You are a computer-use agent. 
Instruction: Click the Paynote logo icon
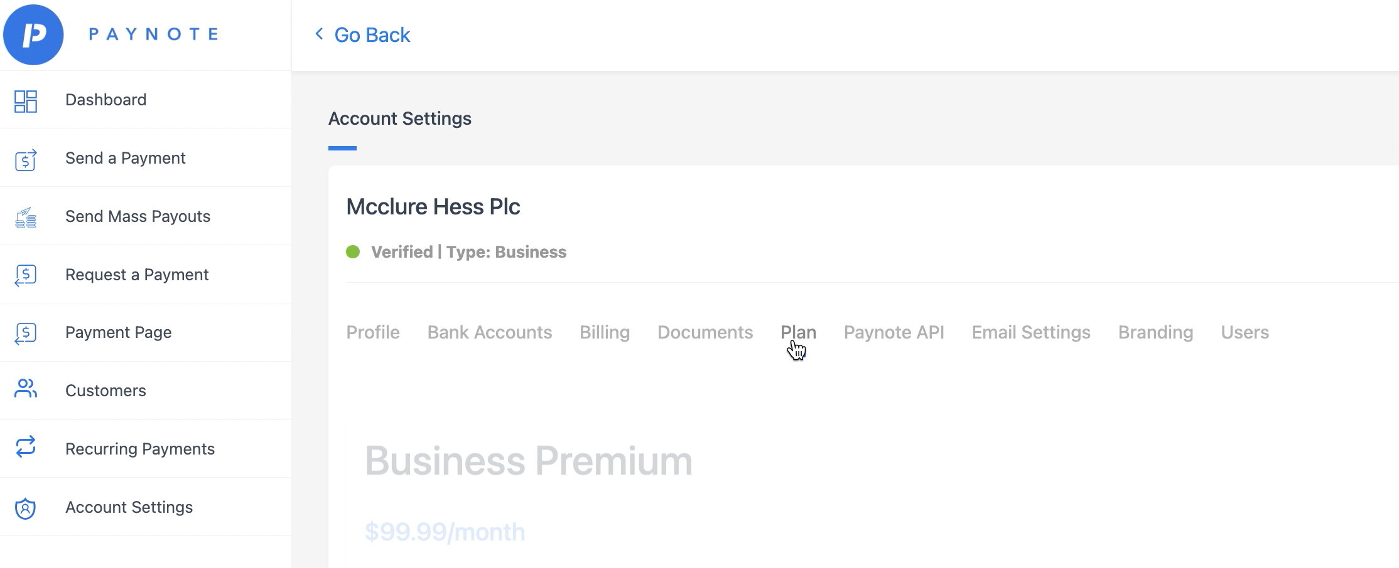tap(33, 34)
